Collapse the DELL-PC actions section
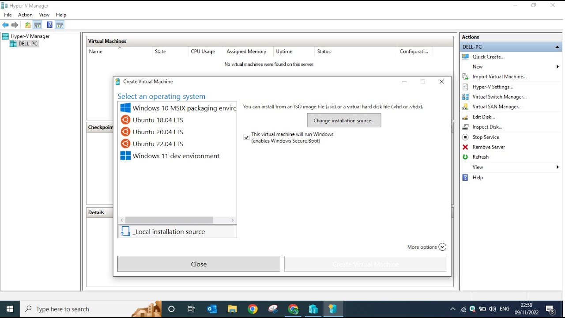The height and width of the screenshot is (318, 565). click(x=557, y=47)
